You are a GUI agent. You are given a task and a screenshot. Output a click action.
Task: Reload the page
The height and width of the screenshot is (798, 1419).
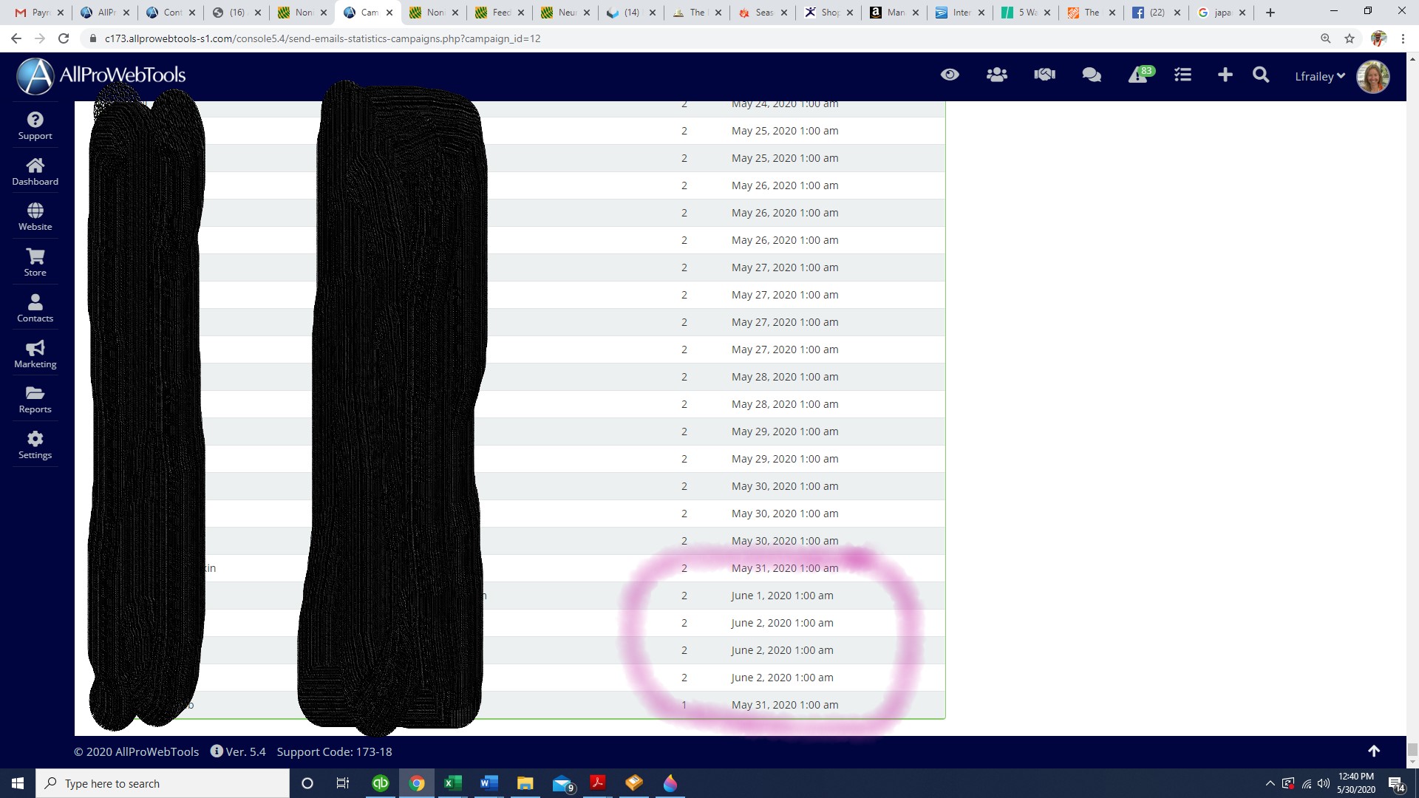64,38
